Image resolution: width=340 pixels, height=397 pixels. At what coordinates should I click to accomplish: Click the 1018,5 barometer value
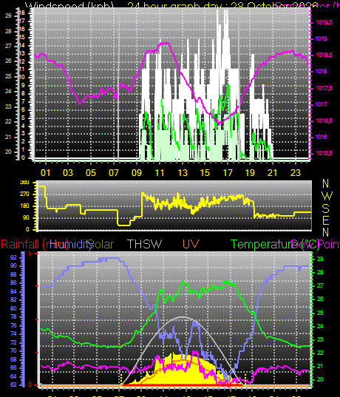(x=324, y=55)
